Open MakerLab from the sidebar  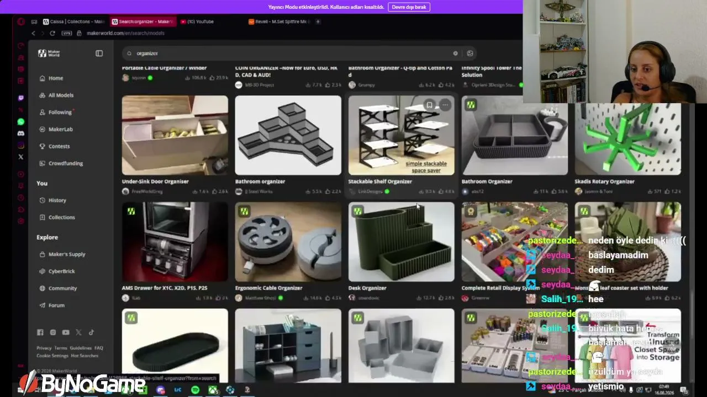tap(60, 130)
